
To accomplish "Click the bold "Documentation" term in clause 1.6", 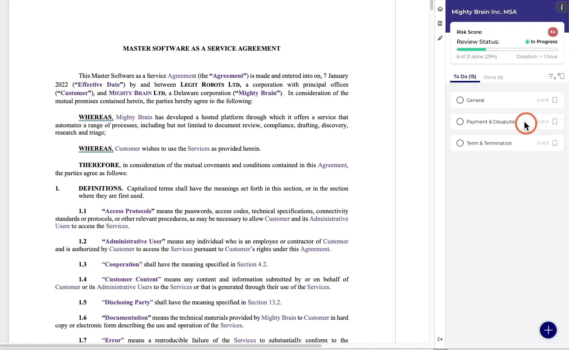I will pyautogui.click(x=126, y=318).
